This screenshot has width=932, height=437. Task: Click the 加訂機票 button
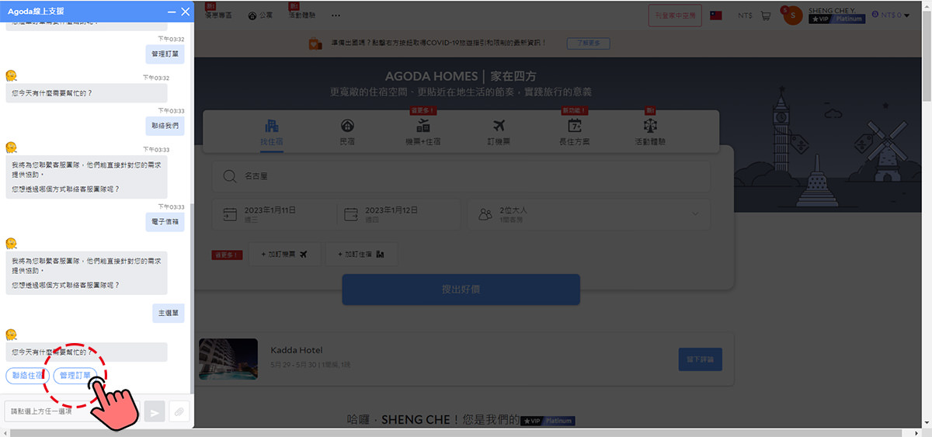click(284, 255)
